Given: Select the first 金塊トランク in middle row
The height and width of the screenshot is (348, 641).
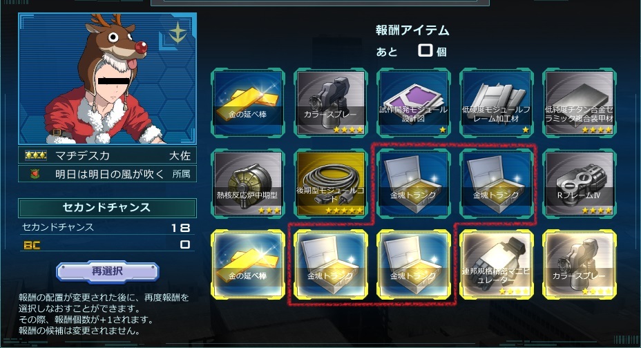Looking at the screenshot, I should pos(413,184).
